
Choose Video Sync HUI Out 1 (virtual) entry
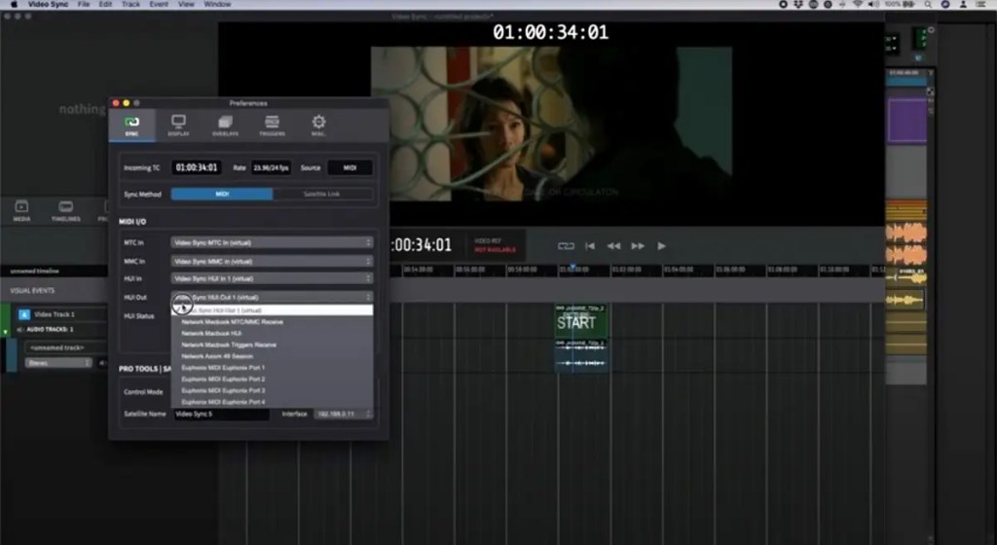273,310
